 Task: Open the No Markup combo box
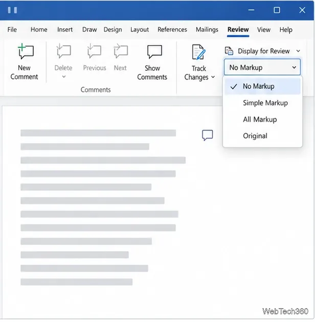[262, 67]
